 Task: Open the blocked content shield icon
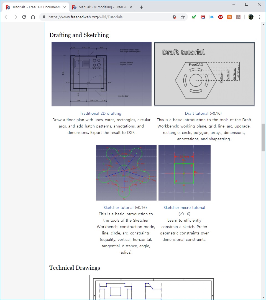[174, 17]
